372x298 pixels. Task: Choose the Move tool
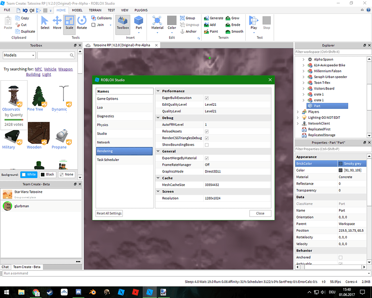point(57,23)
